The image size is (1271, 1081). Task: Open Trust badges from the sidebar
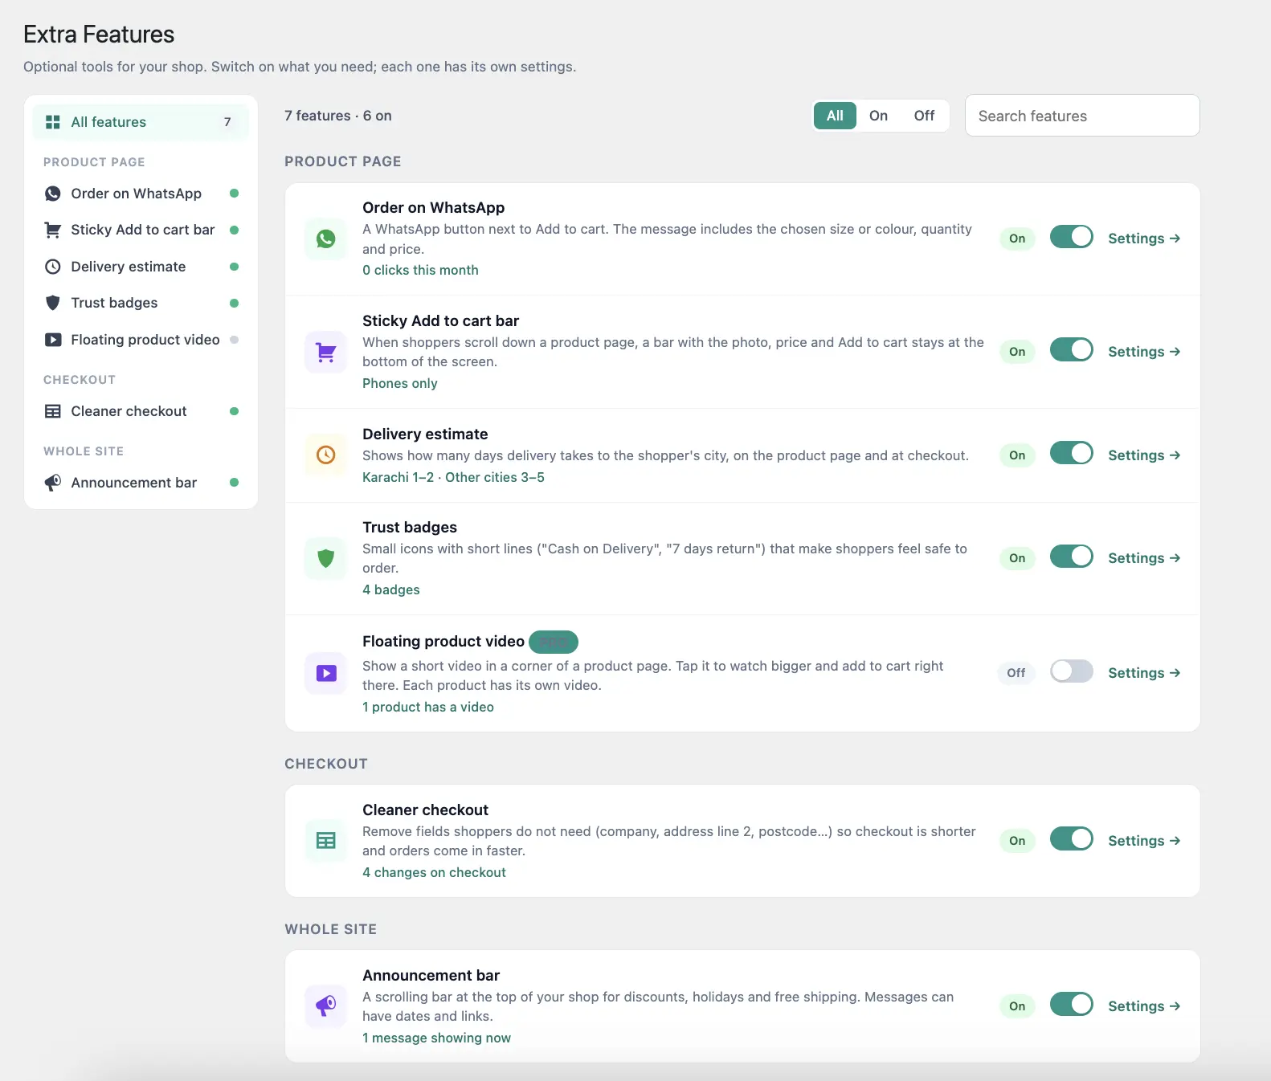141,303
